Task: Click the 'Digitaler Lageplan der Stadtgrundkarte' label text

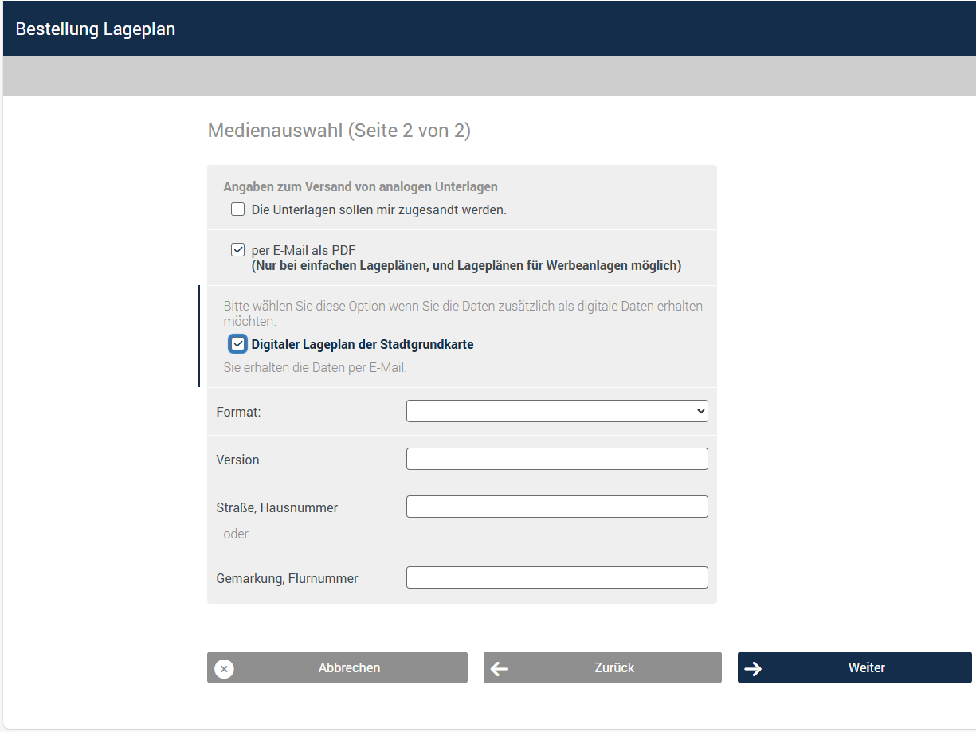Action: (x=362, y=345)
